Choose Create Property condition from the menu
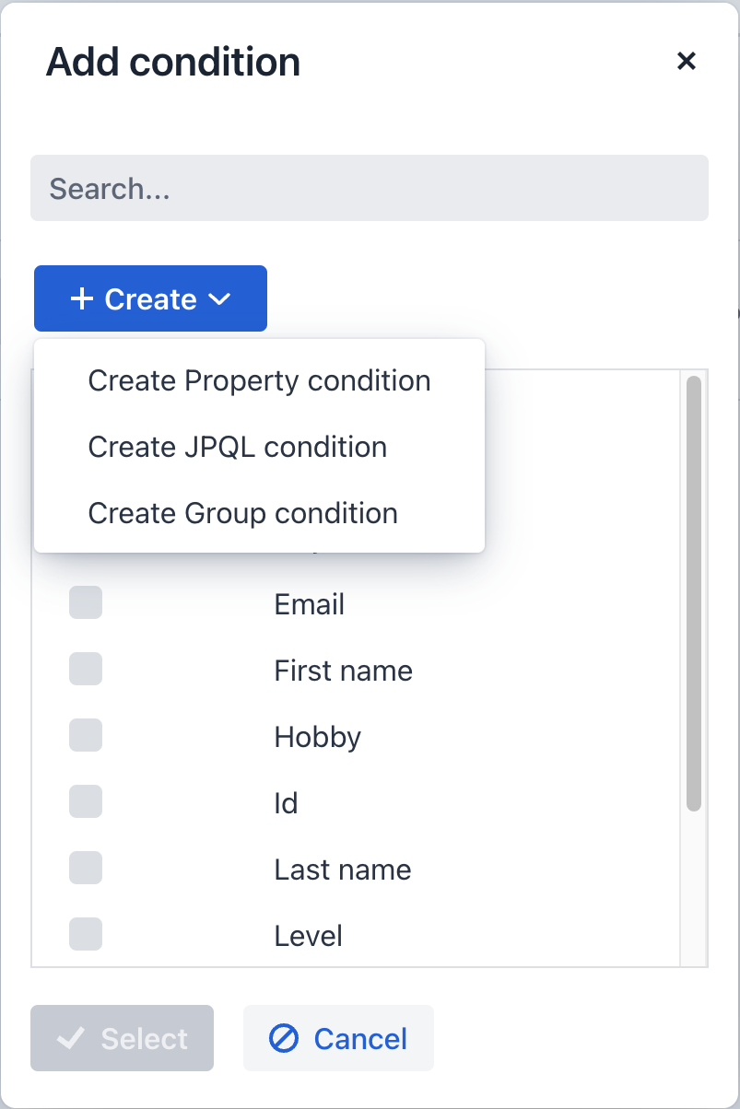This screenshot has height=1109, width=740. tap(259, 379)
